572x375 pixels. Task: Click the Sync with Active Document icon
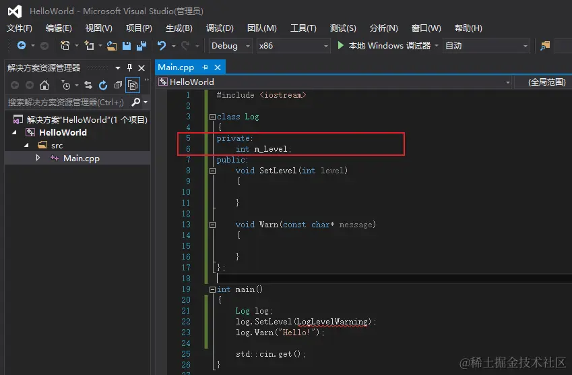pos(88,85)
